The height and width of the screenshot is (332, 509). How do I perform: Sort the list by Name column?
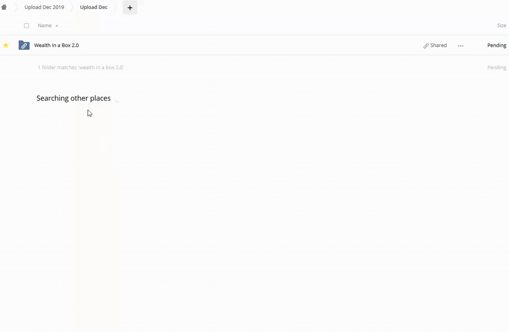click(45, 25)
